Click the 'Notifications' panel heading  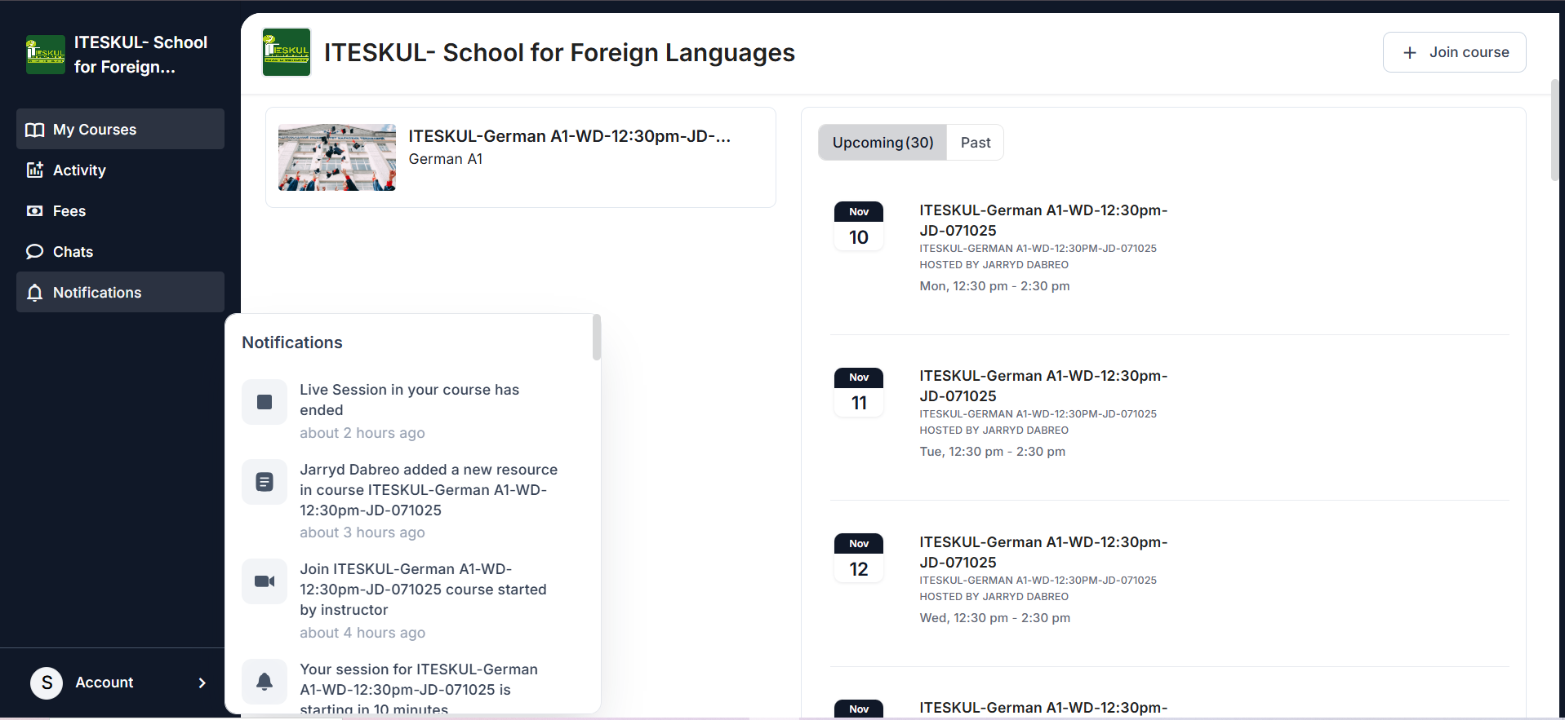pyautogui.click(x=292, y=342)
